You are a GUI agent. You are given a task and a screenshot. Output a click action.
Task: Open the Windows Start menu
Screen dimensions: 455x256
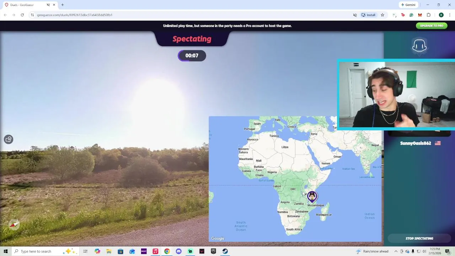[x=6, y=251]
